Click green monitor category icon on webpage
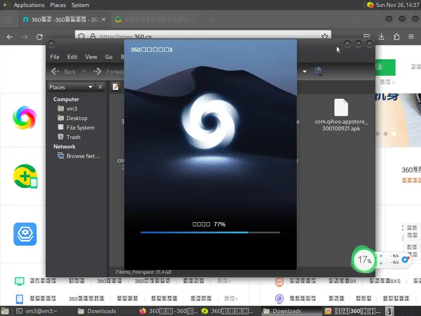This screenshot has width=421, height=316. 19,281
